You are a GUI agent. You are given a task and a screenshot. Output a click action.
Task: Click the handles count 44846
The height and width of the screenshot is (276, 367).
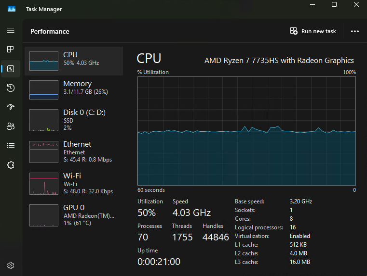point(216,237)
